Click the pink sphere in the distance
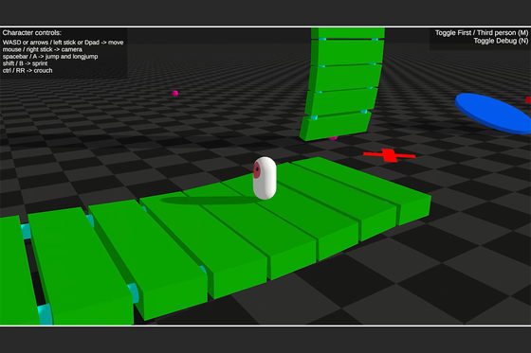The width and height of the screenshot is (531, 353). [175, 94]
